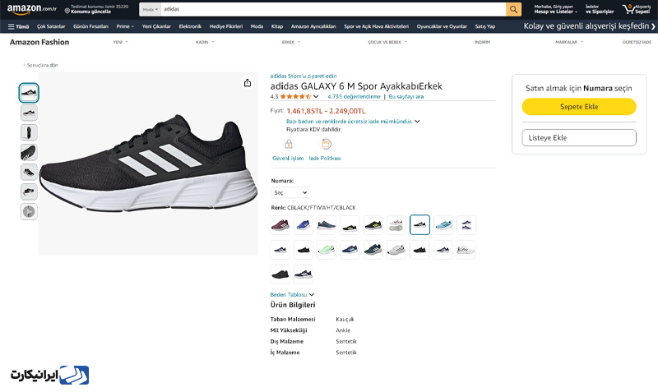Open the Tümü hamburger menu

pyautogui.click(x=18, y=26)
